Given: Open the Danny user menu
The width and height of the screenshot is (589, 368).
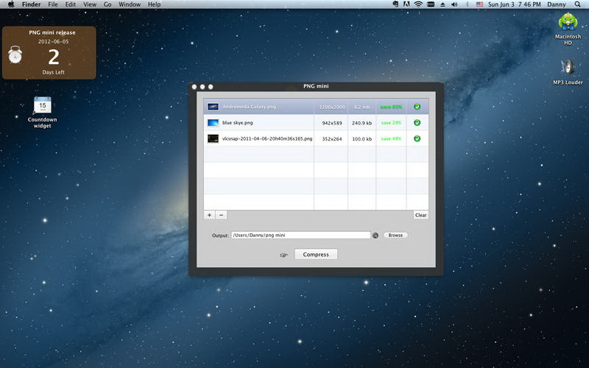Looking at the screenshot, I should click(x=557, y=4).
